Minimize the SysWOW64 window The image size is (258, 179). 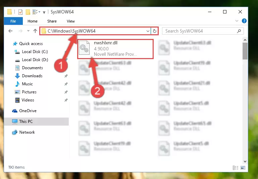(x=210, y=12)
